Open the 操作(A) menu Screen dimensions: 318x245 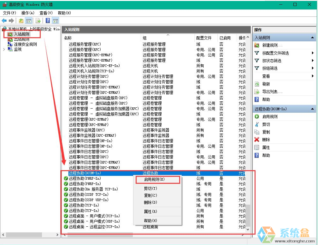[x=28, y=13]
